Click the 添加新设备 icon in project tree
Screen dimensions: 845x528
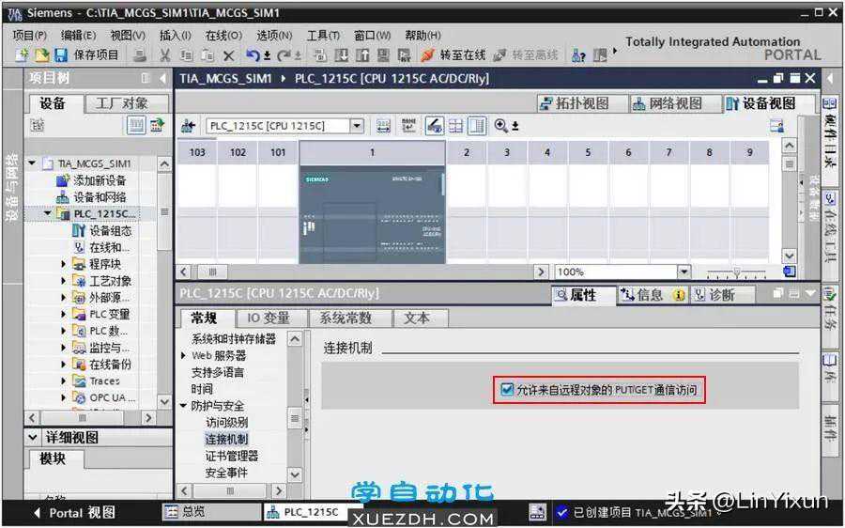[x=63, y=180]
